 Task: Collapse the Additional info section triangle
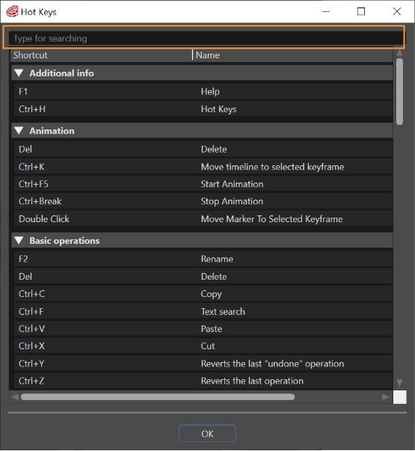tap(19, 73)
